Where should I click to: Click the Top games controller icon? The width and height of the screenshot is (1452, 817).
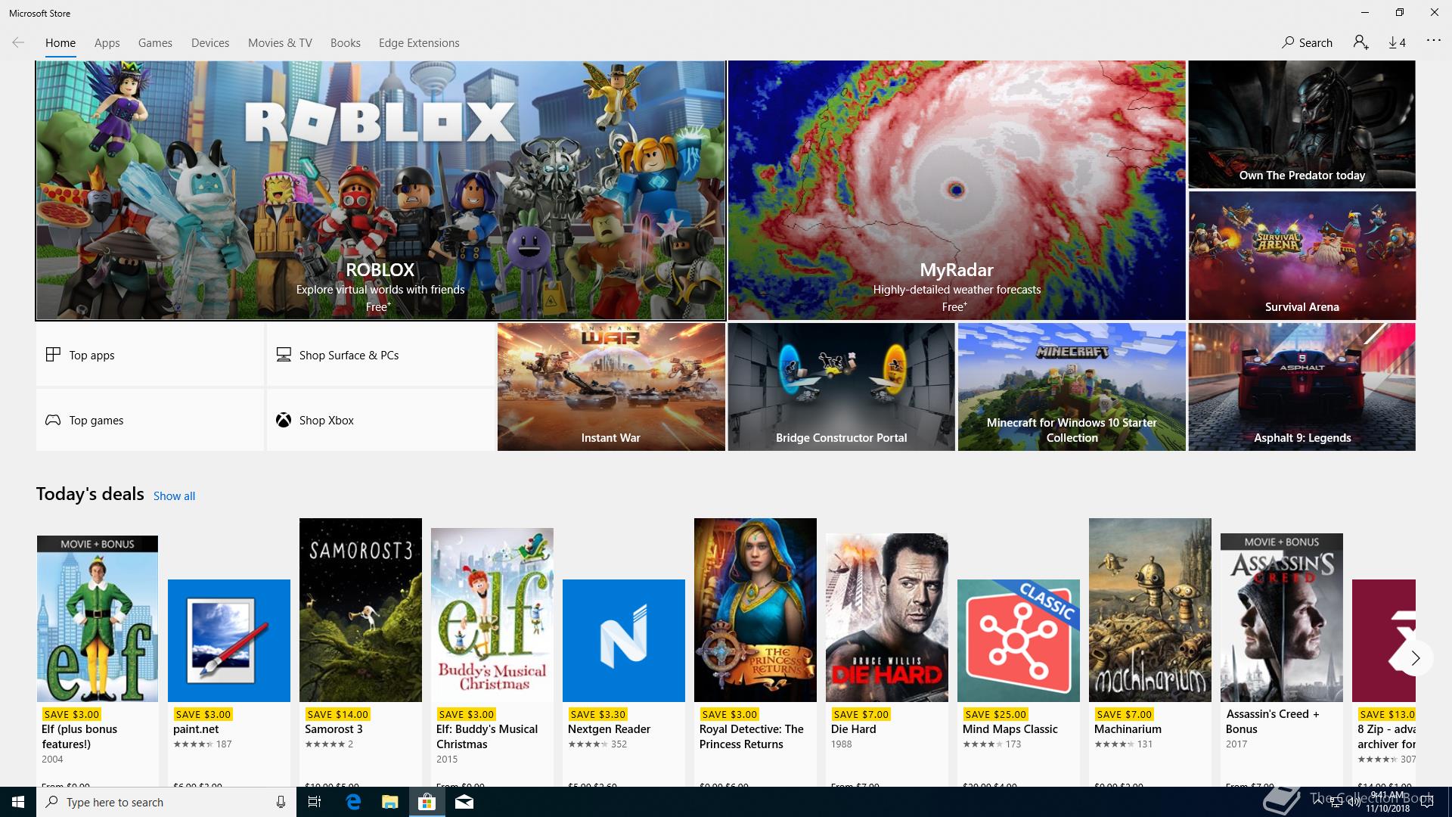(x=53, y=420)
